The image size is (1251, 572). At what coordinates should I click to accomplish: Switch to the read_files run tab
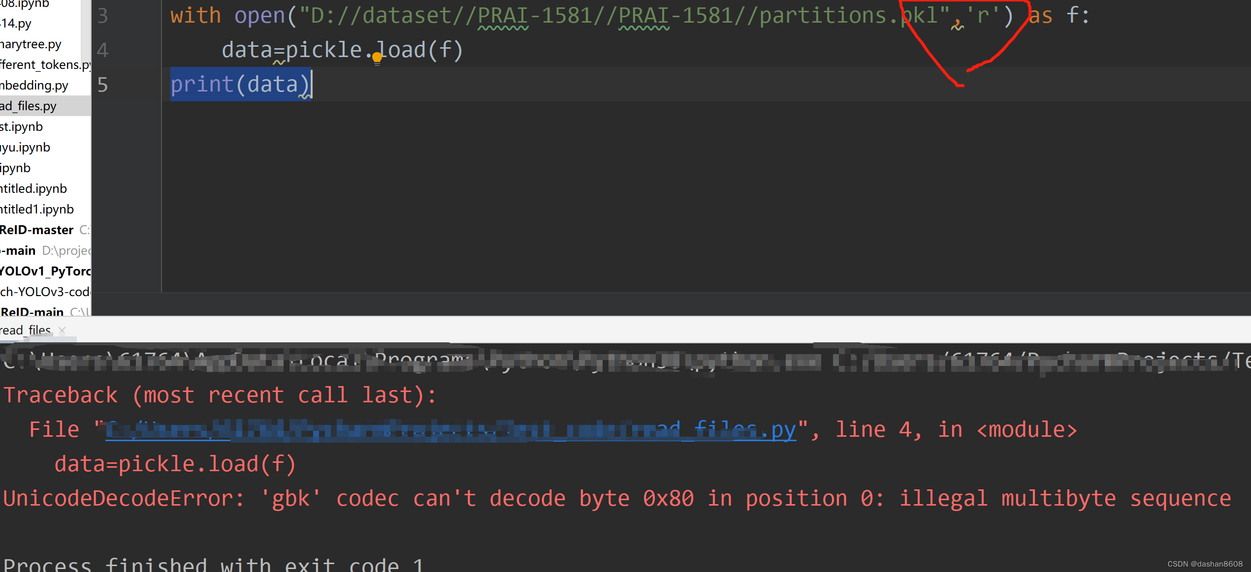pyautogui.click(x=26, y=330)
